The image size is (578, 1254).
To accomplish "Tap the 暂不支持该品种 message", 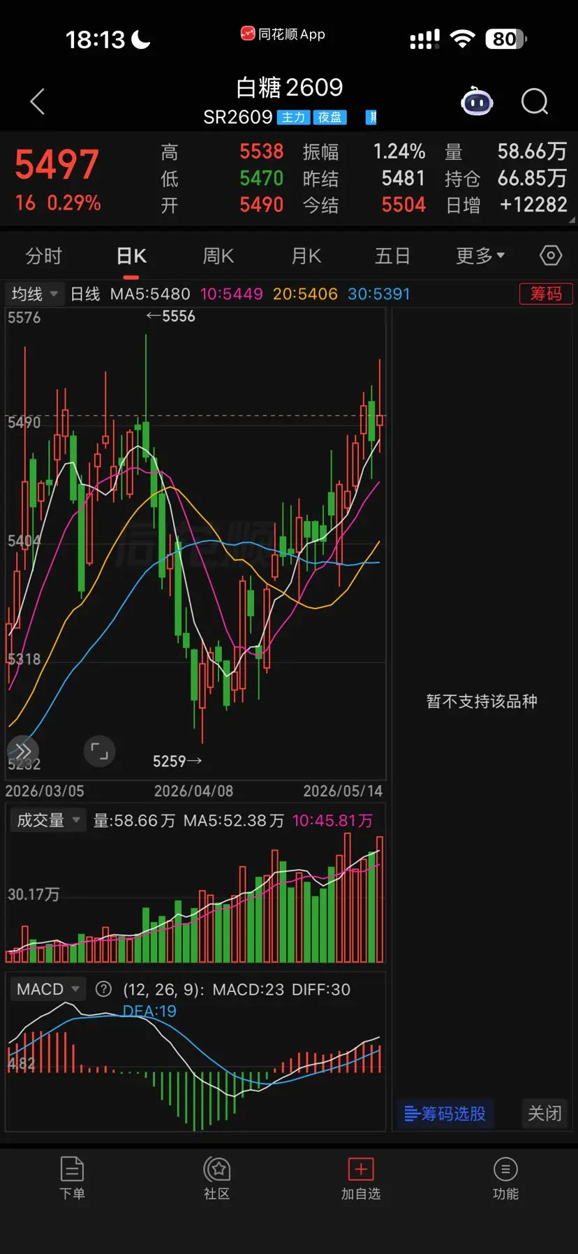I will 482,701.
